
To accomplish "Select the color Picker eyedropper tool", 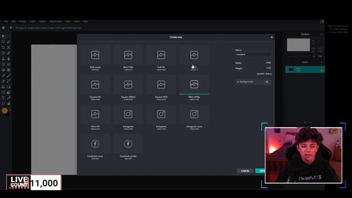I will coord(9,98).
